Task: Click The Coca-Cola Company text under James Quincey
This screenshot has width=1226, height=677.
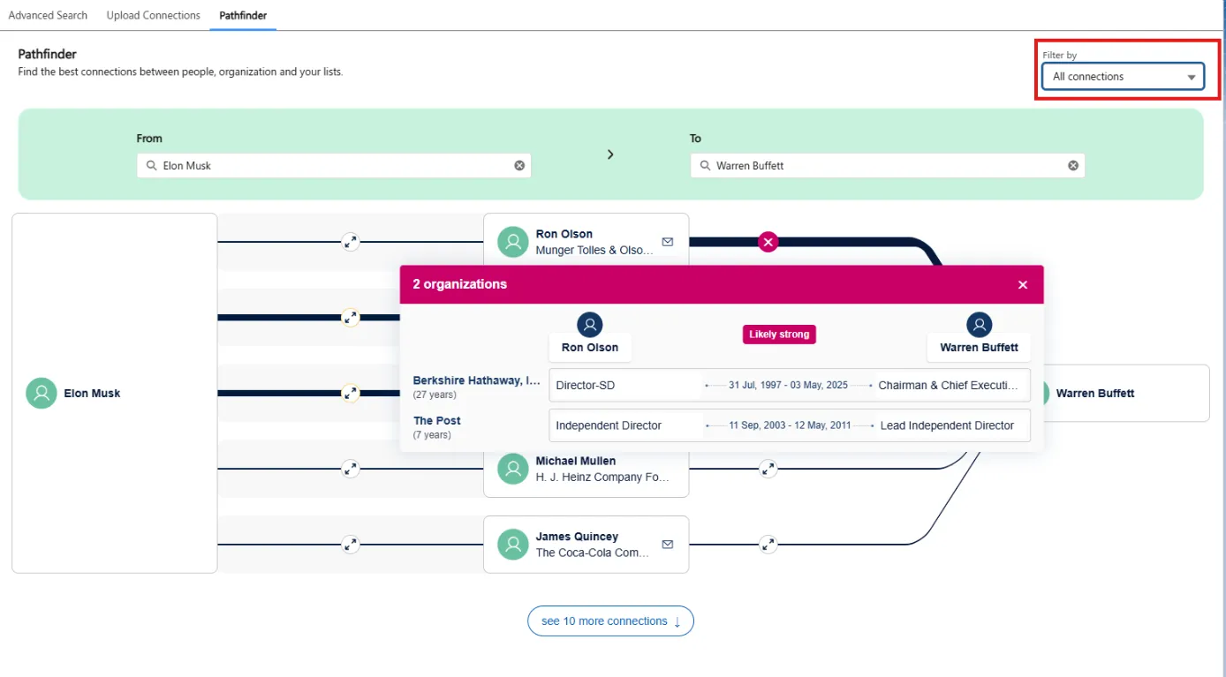Action: tap(593, 553)
